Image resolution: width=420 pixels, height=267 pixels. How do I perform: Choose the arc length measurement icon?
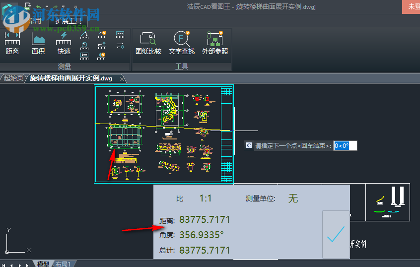pyautogui.click(x=102, y=35)
